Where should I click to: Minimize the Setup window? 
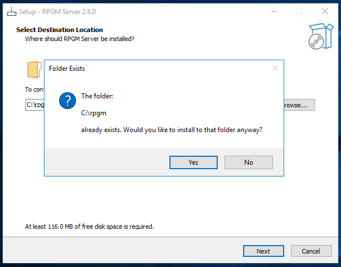tap(273, 11)
